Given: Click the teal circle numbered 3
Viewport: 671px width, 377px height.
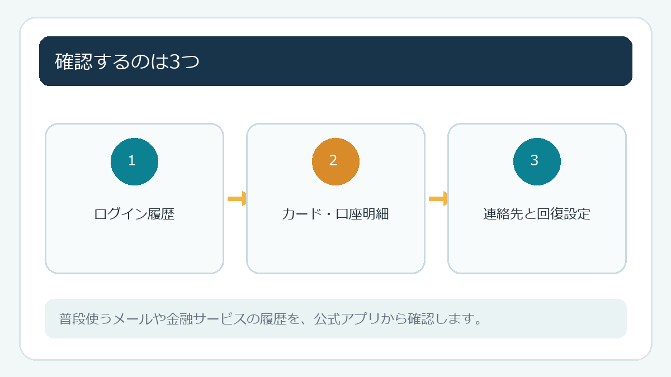Looking at the screenshot, I should point(537,161).
